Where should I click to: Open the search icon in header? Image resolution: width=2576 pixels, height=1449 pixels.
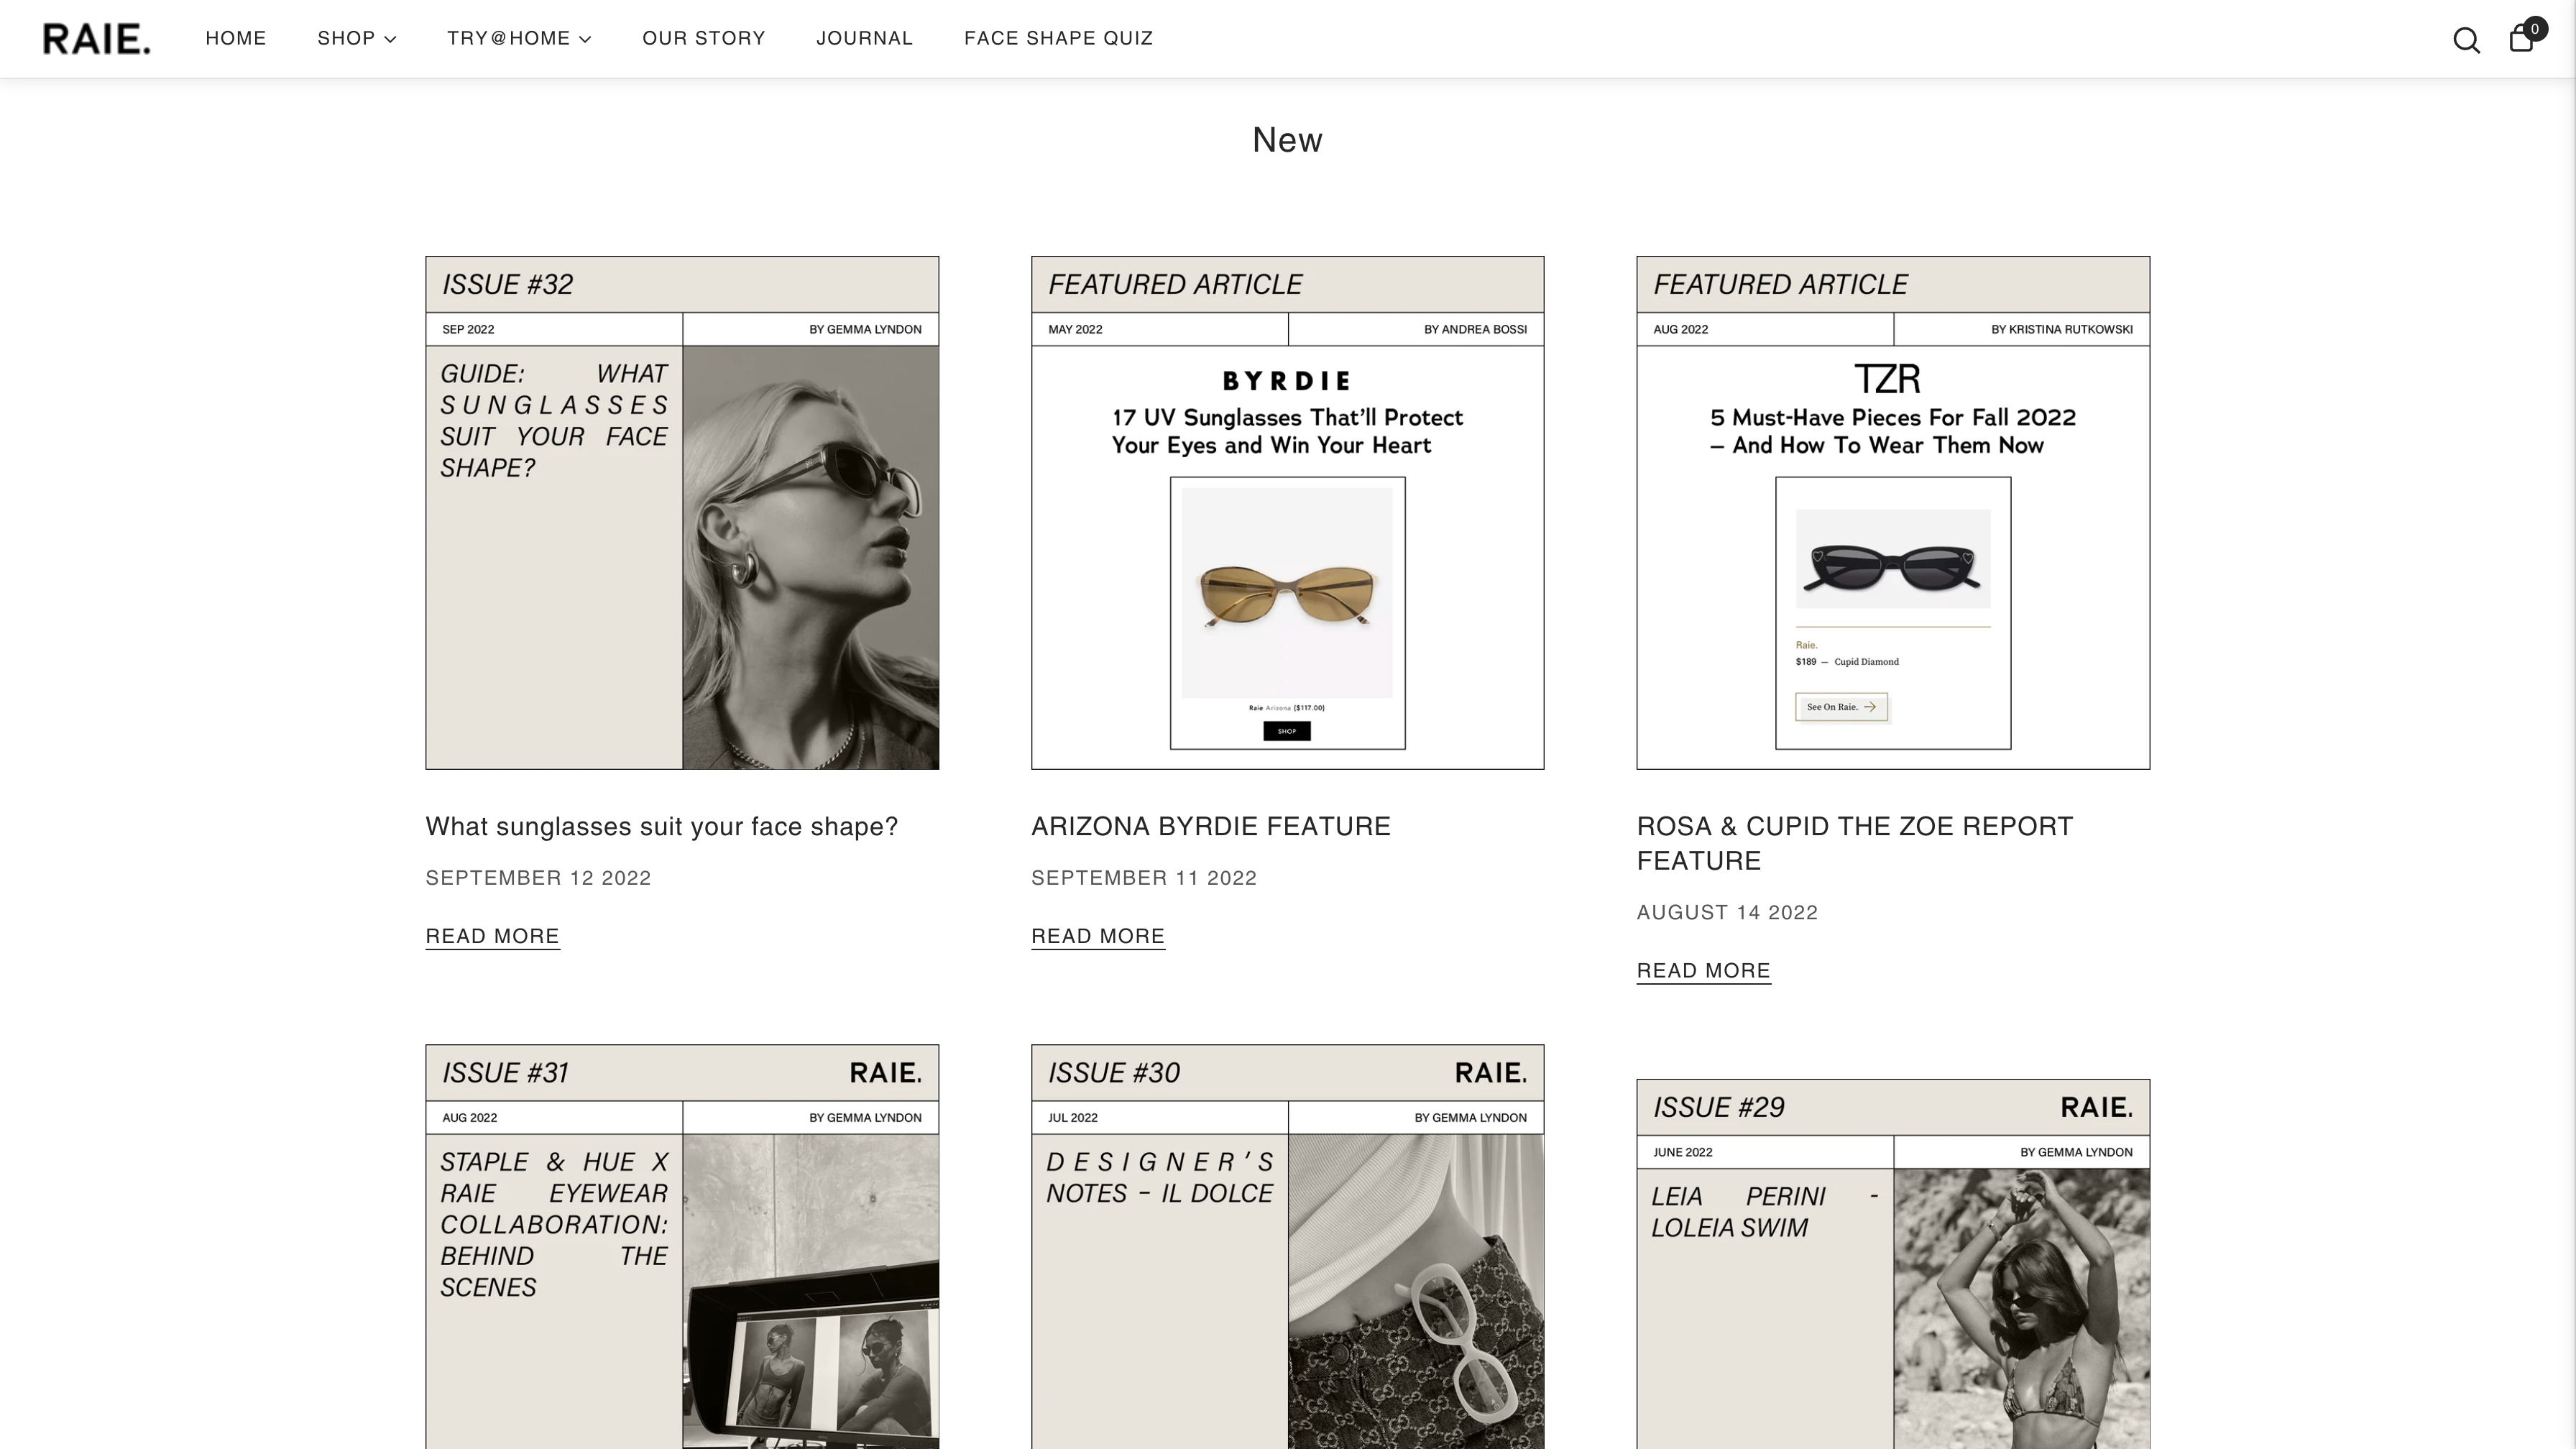click(2466, 40)
